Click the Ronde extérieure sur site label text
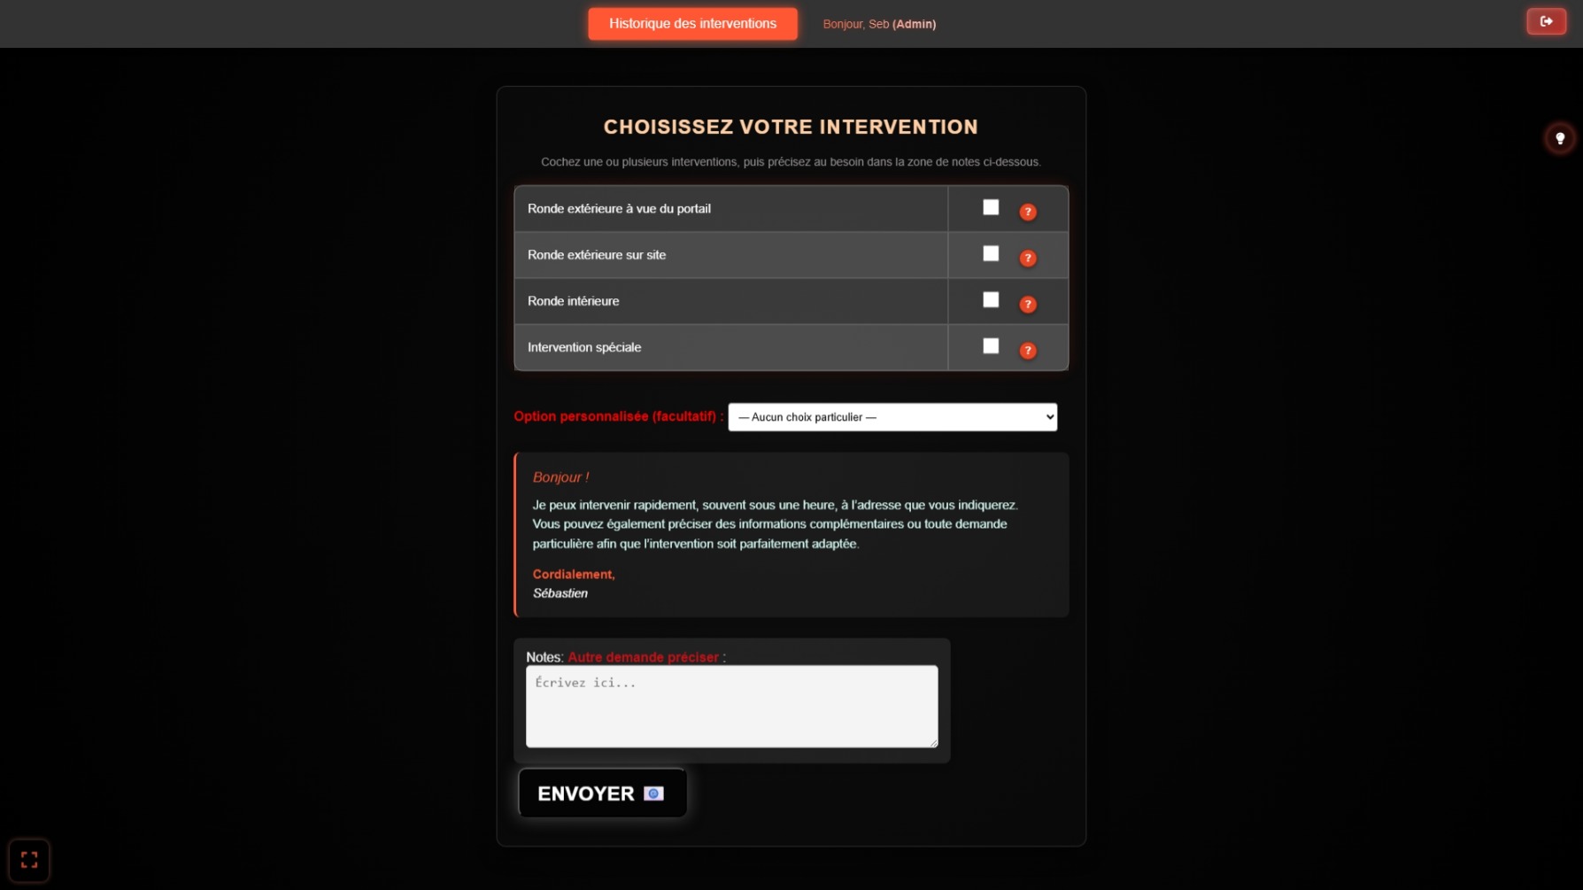 [597, 255]
